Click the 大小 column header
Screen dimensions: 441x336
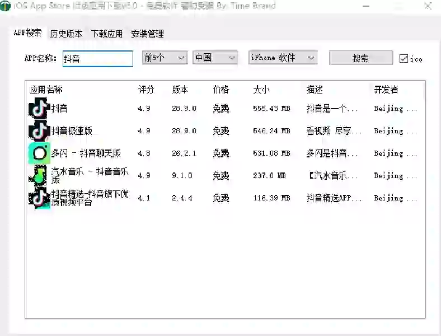click(261, 90)
